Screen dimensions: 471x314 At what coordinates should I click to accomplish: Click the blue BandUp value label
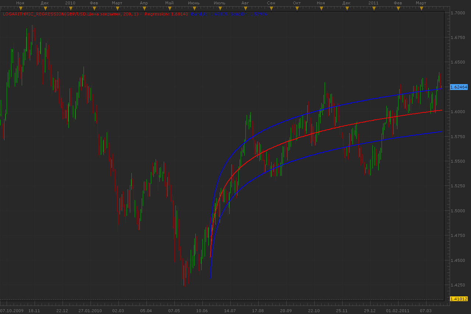click(209, 14)
